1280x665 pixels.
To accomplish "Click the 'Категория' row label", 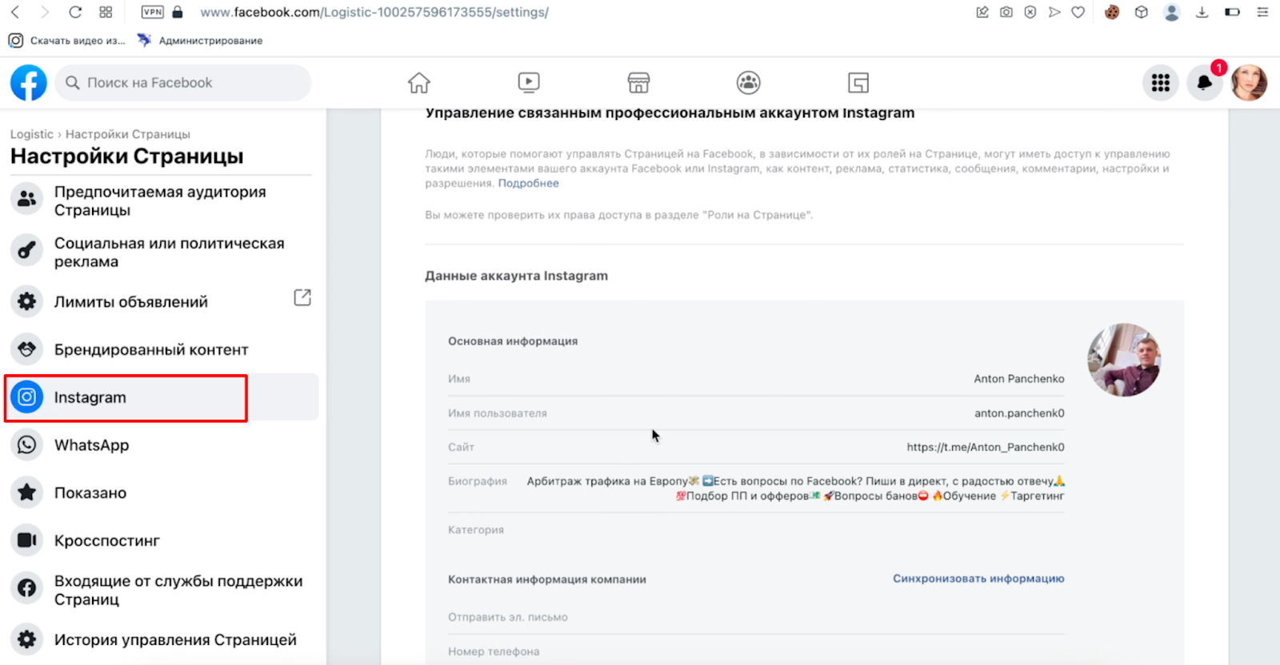I will tap(476, 530).
